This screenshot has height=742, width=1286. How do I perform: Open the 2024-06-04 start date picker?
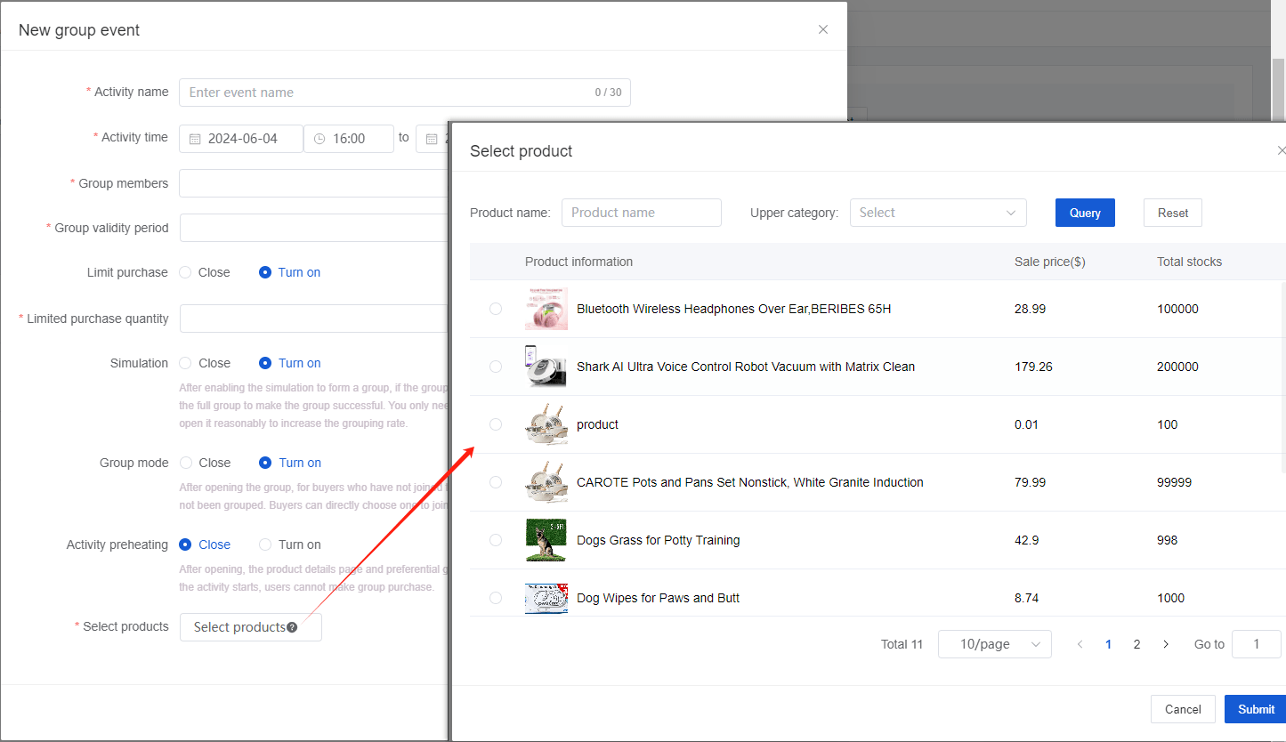coord(241,139)
